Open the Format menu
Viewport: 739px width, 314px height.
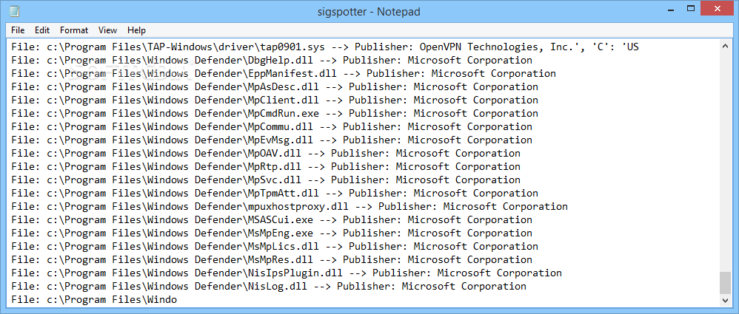click(74, 30)
